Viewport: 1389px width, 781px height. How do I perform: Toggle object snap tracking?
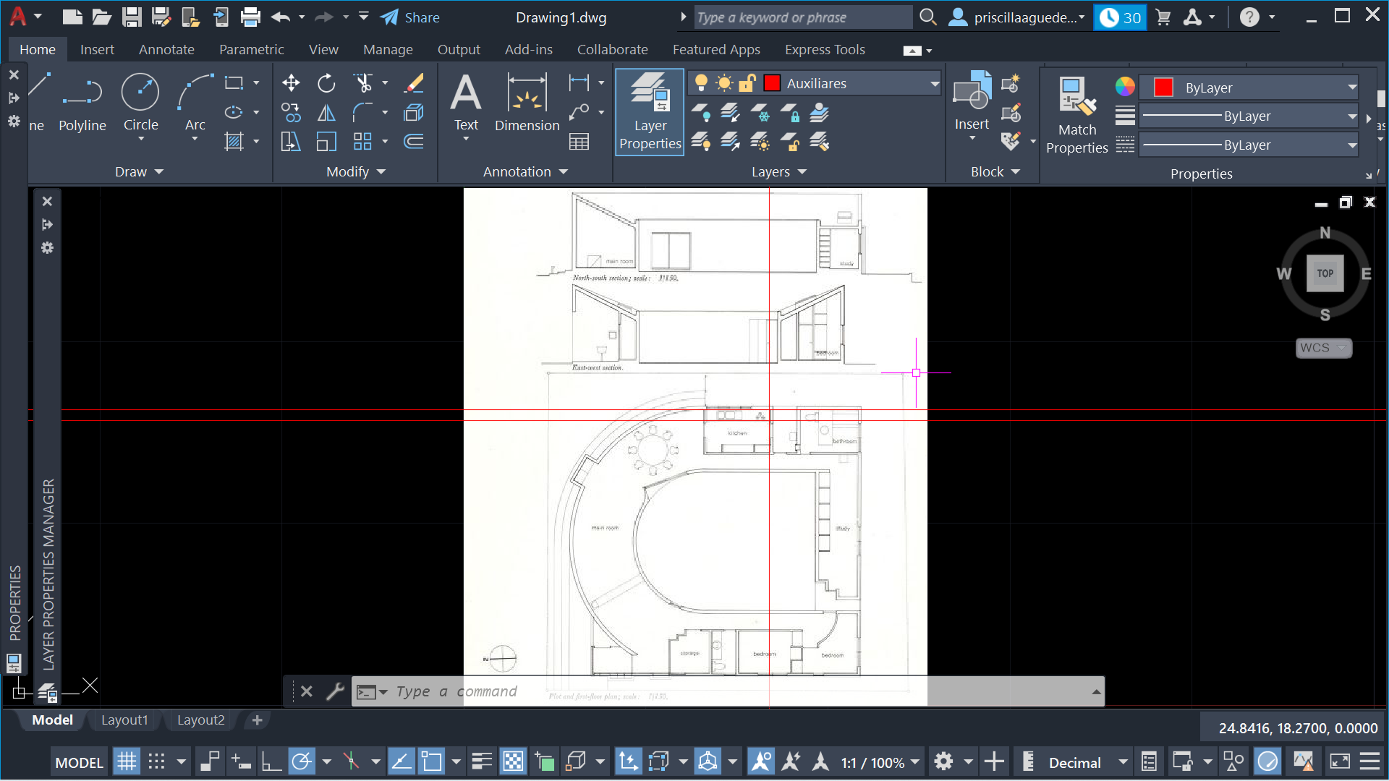tap(401, 761)
